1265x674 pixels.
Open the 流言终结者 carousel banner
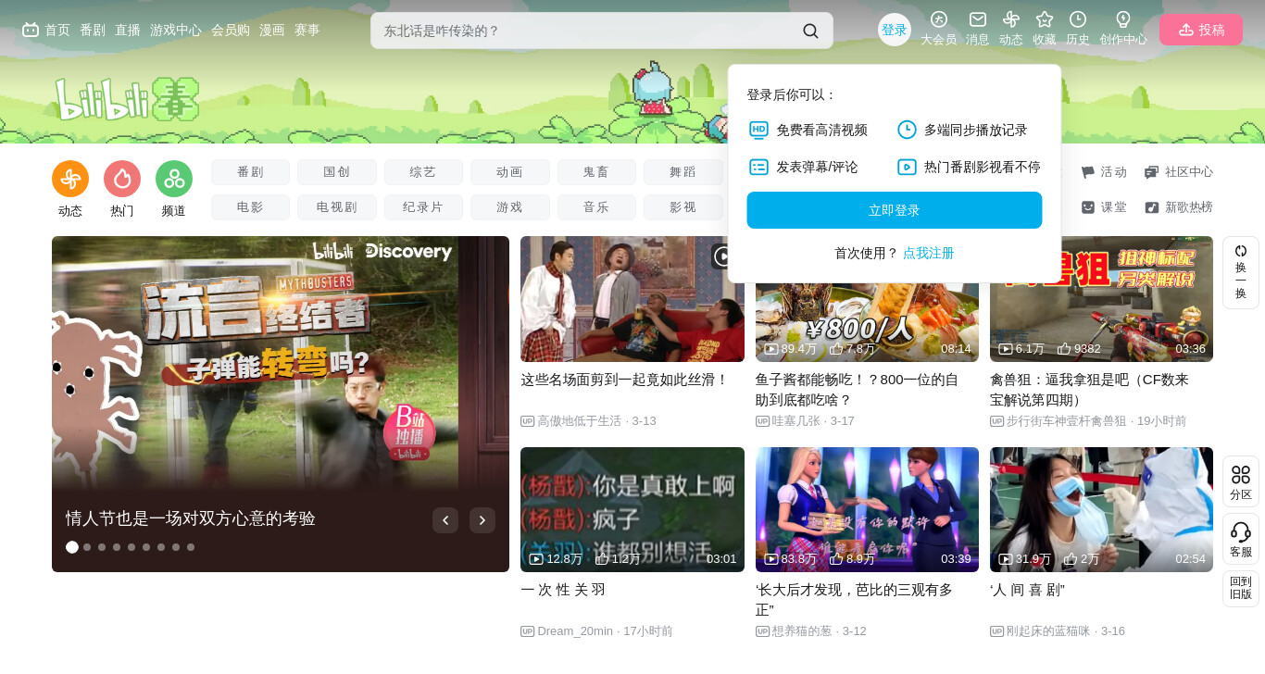pyautogui.click(x=281, y=404)
